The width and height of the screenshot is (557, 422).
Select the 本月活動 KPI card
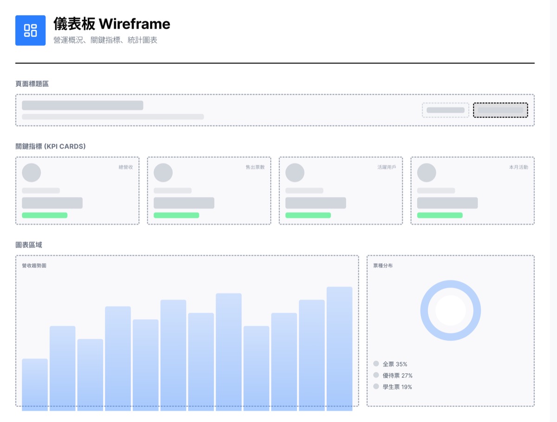click(x=473, y=191)
